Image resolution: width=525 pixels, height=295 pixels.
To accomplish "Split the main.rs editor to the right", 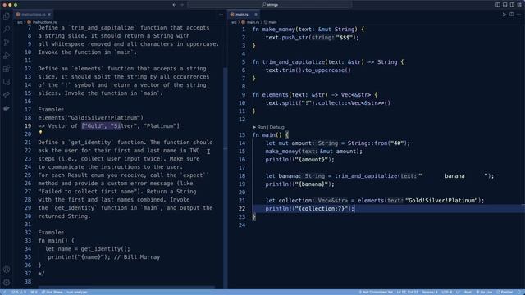I will (512, 15).
